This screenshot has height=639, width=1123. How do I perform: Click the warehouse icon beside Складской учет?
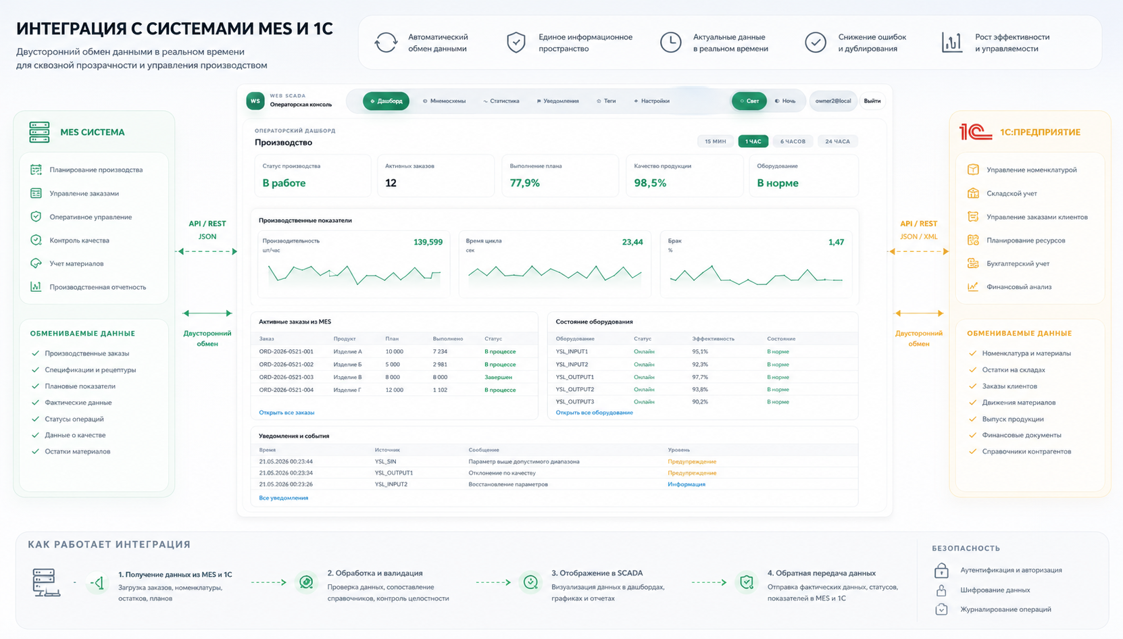973,193
